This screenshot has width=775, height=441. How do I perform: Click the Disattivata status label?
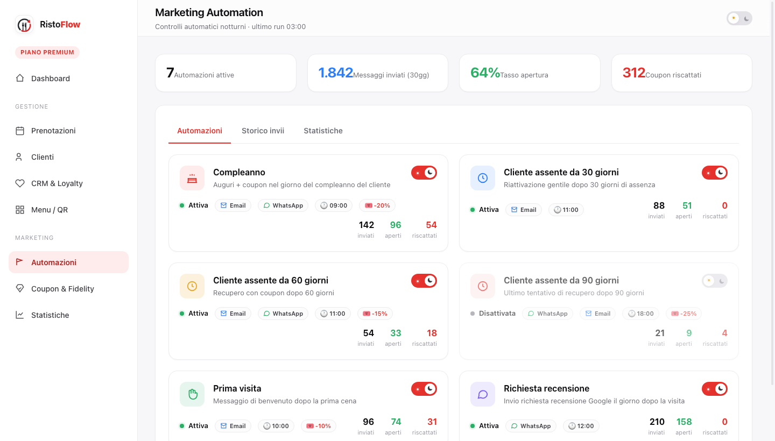497,313
